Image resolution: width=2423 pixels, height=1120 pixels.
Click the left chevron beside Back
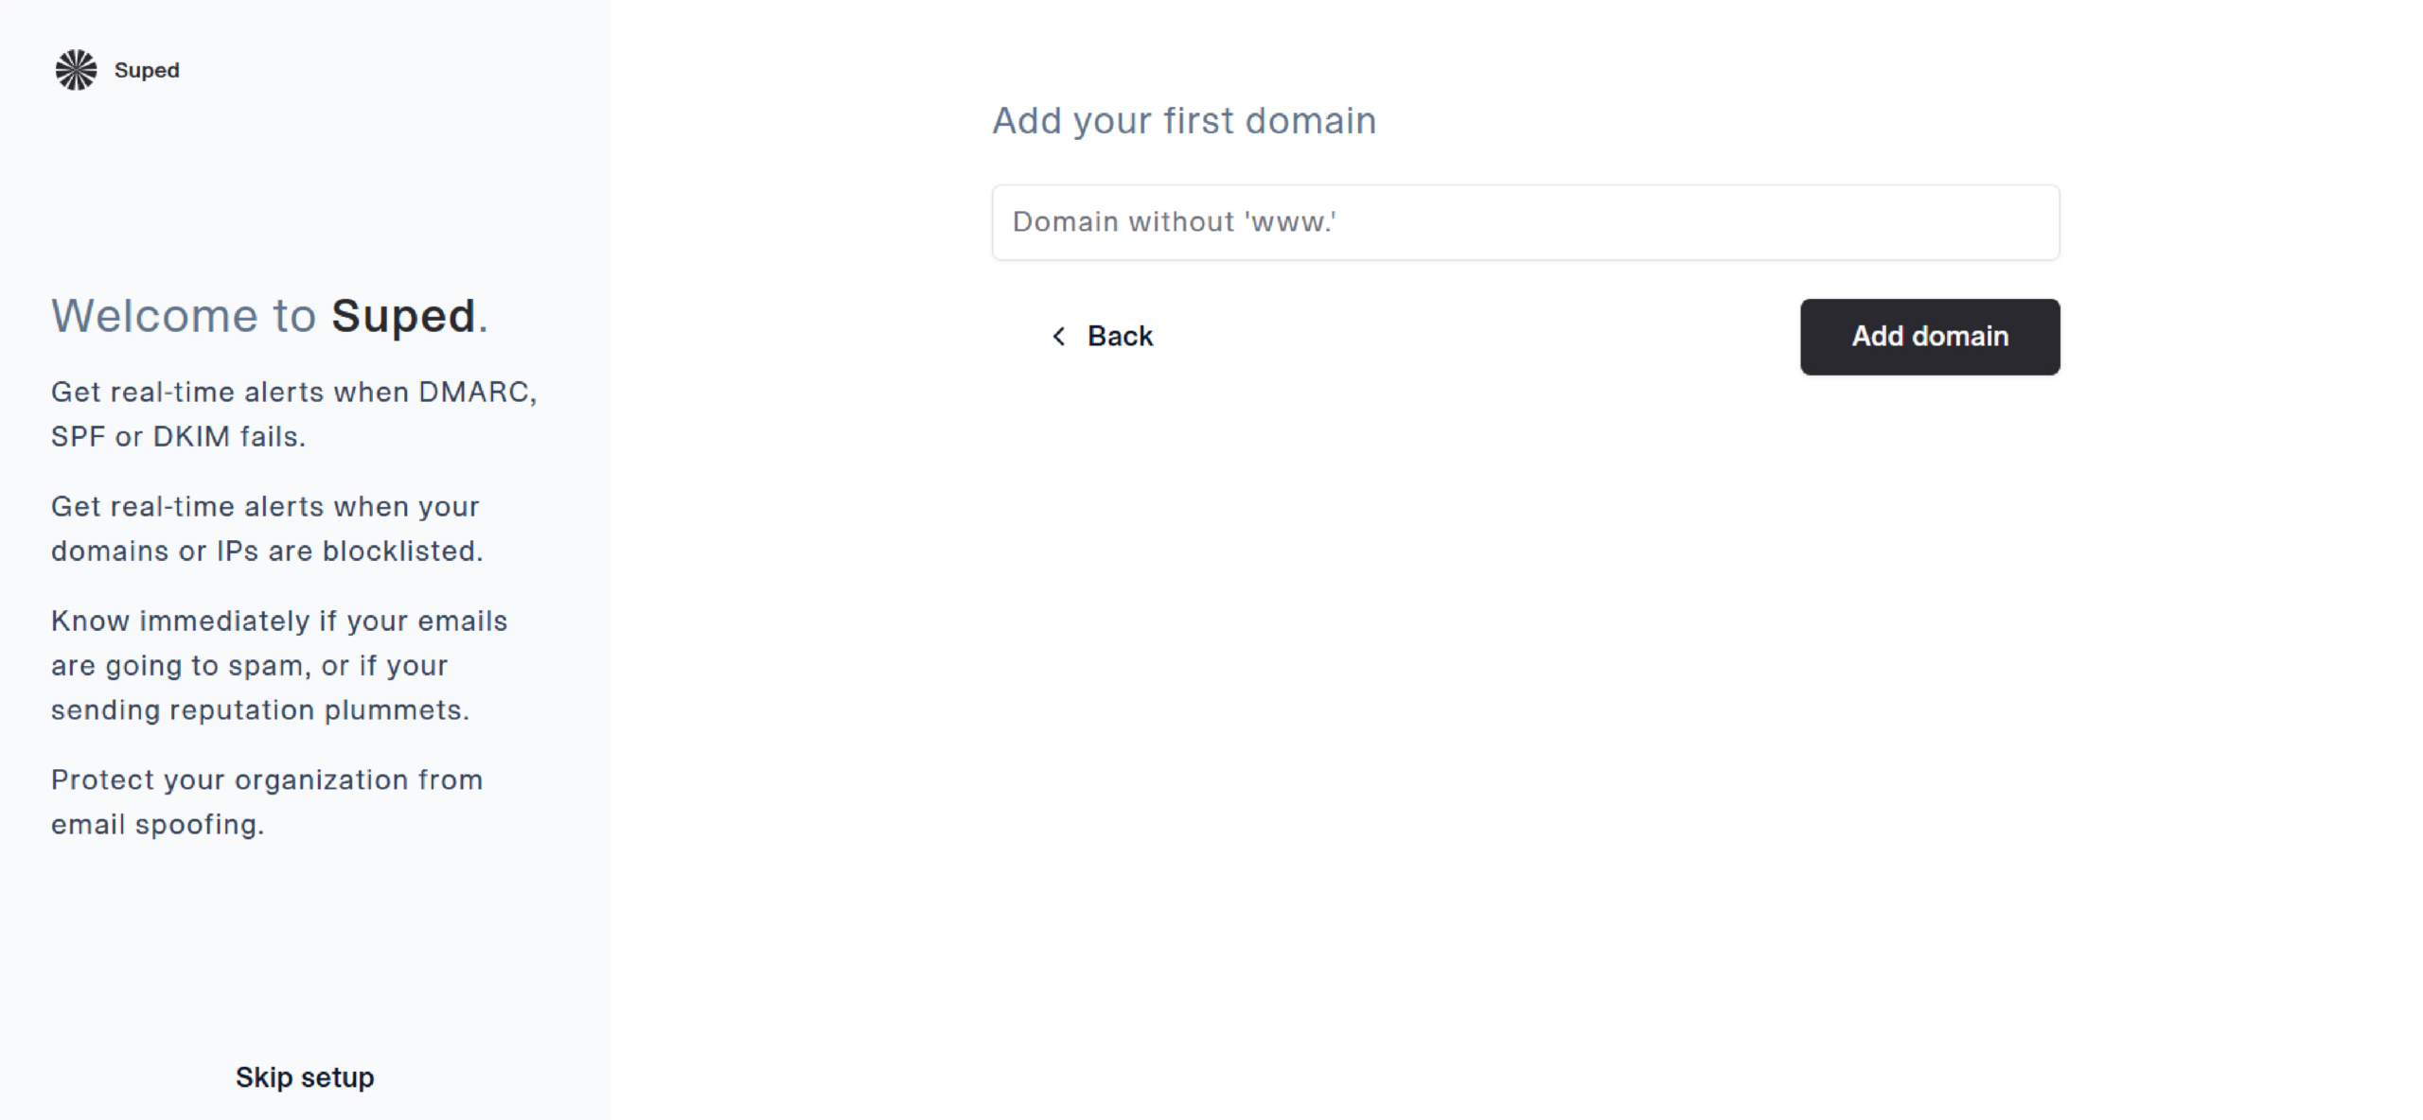coord(1059,337)
